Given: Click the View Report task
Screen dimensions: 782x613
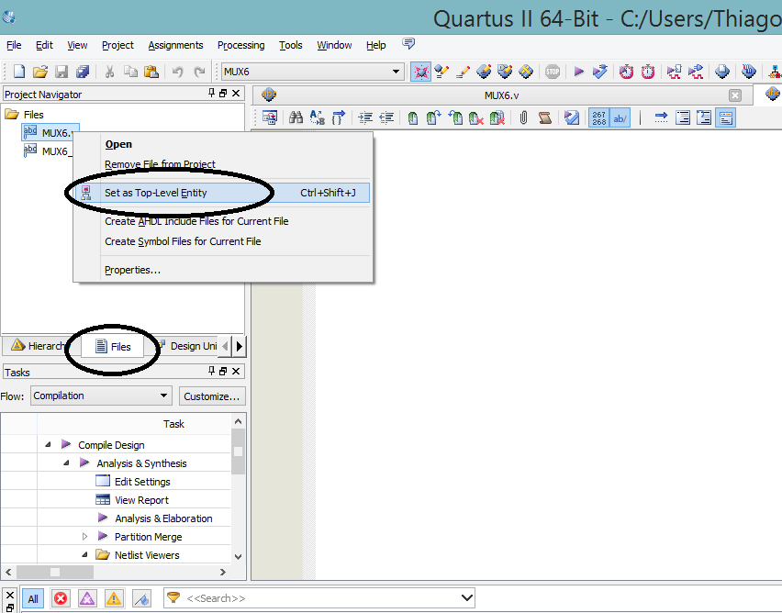Looking at the screenshot, I should tap(141, 500).
